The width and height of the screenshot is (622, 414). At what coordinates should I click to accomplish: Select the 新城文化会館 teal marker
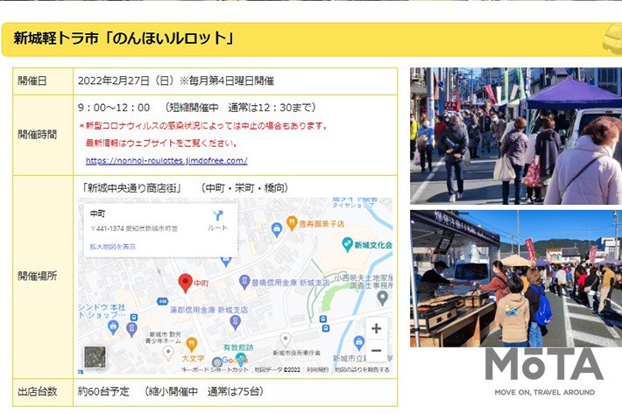(x=347, y=244)
